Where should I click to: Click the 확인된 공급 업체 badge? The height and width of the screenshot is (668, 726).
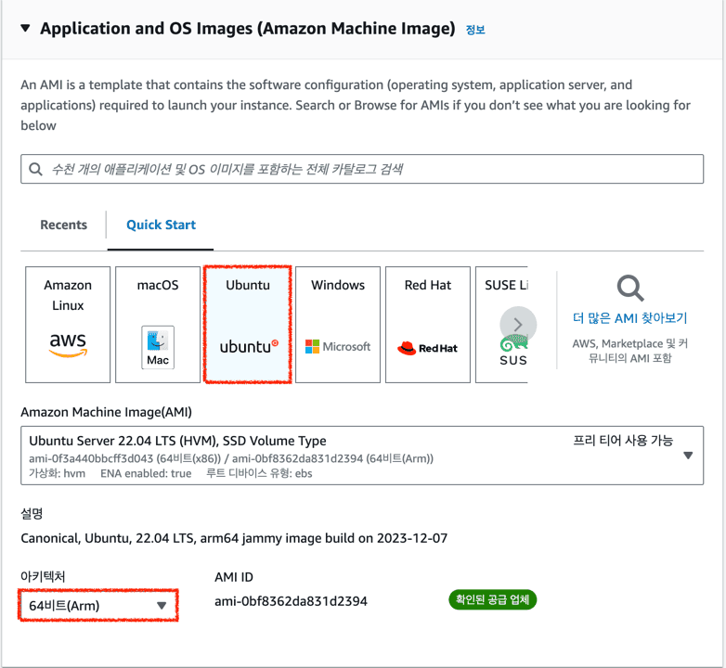(492, 599)
